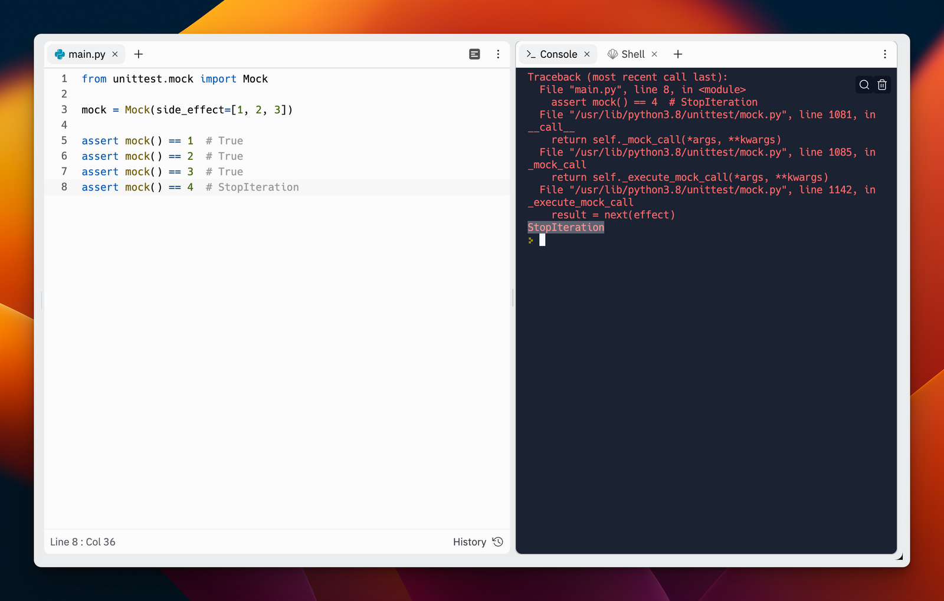Viewport: 944px width, 601px height.
Task: Open the console pane three-dot menu
Action: 885,54
